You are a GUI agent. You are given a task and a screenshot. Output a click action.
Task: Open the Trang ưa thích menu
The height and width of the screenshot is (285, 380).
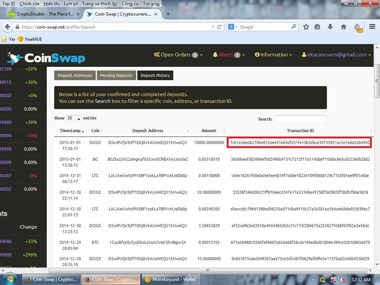[x=99, y=4]
